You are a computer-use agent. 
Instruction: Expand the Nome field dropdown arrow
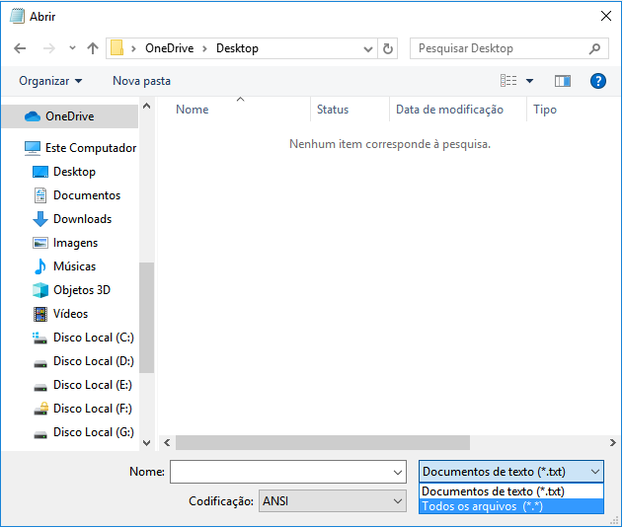tap(397, 472)
